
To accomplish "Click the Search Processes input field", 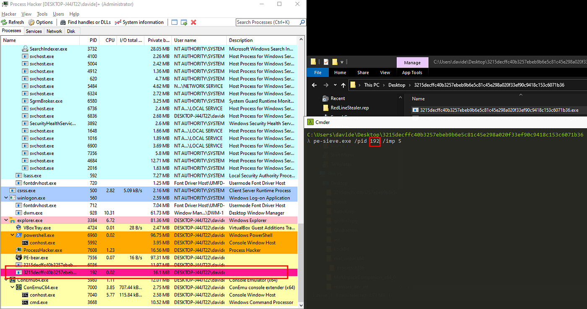I will click(267, 22).
